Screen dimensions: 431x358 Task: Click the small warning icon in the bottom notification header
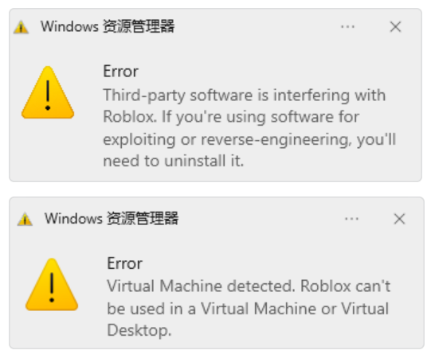(25, 219)
